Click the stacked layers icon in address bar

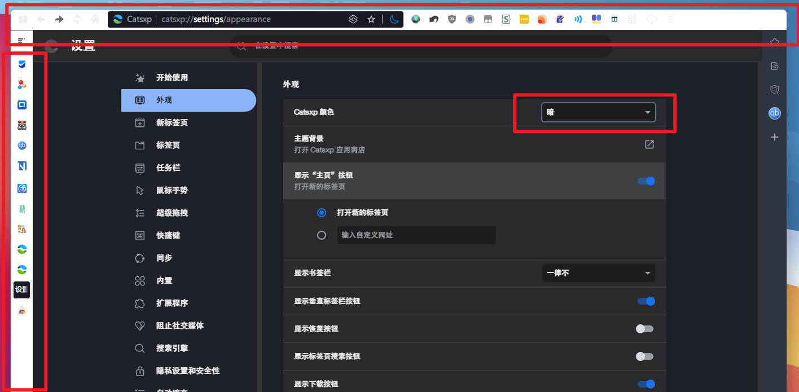point(353,19)
